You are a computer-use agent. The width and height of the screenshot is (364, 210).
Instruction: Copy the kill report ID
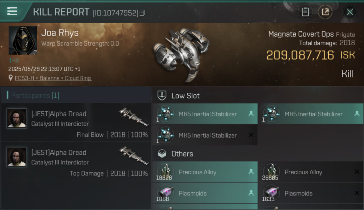(x=142, y=13)
